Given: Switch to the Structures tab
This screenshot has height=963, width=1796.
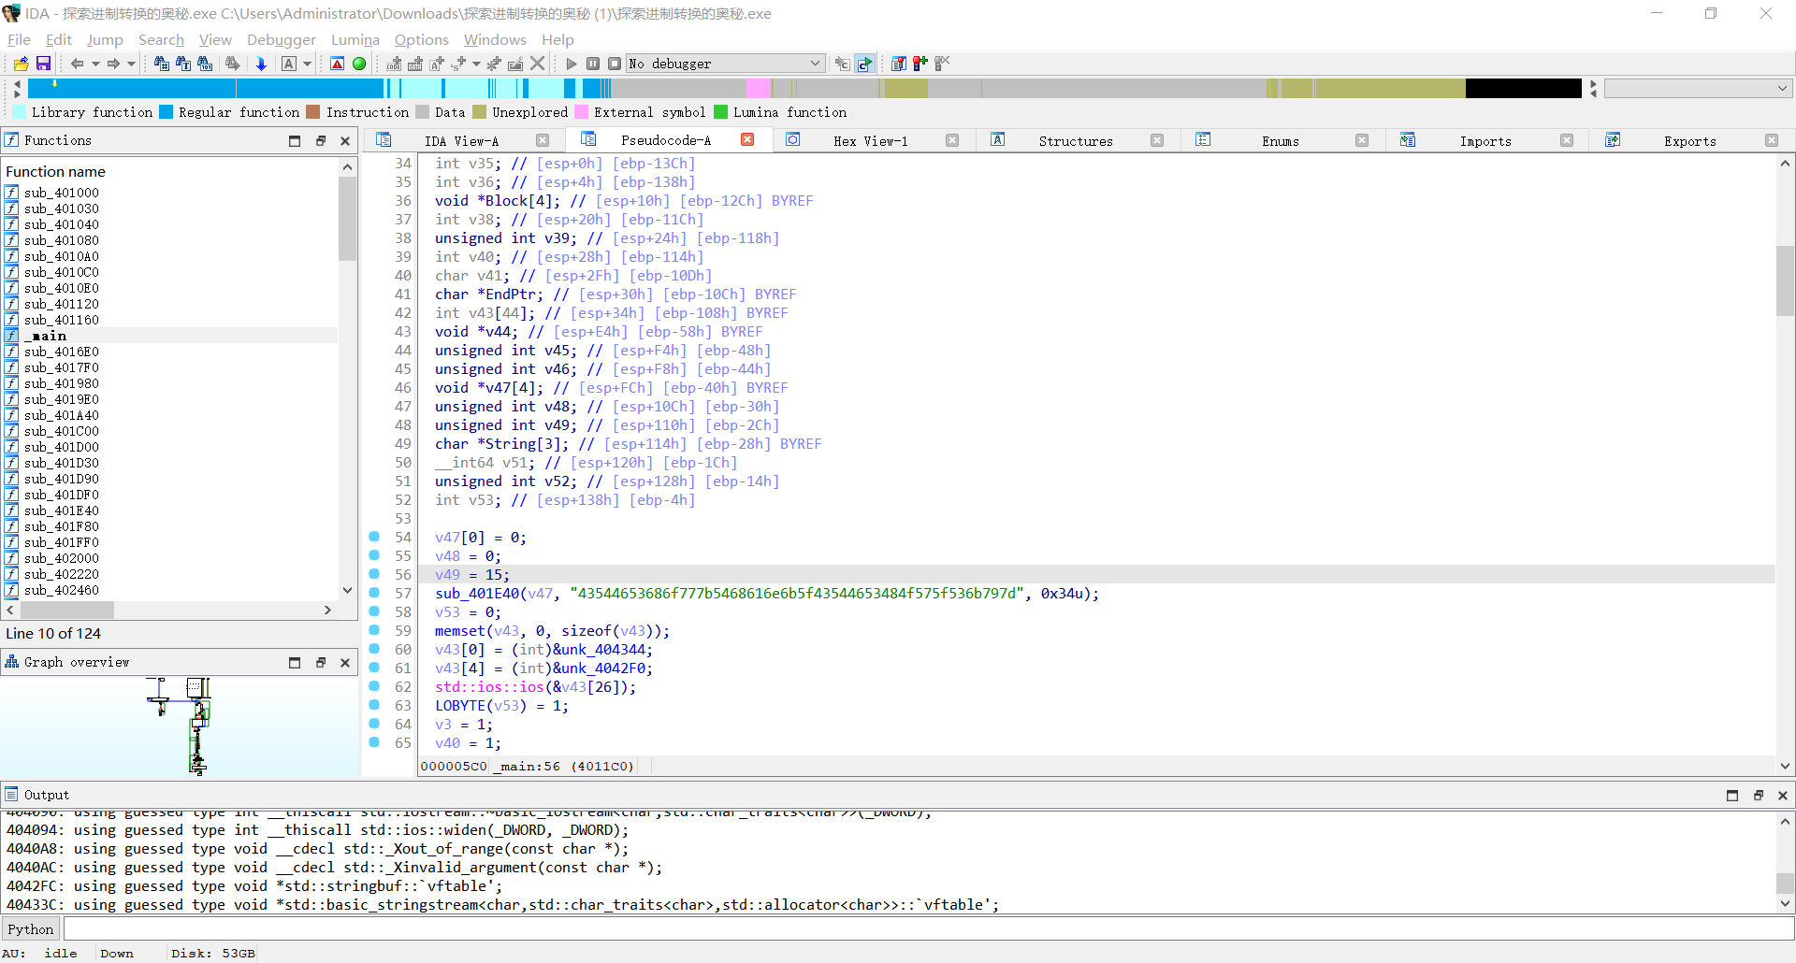Looking at the screenshot, I should click(x=1076, y=140).
